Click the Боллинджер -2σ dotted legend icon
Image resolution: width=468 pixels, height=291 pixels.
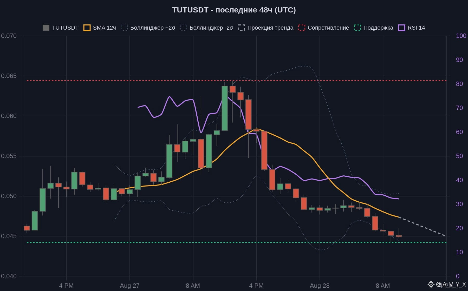click(184, 28)
